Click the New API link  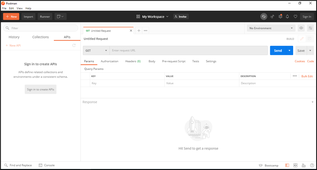tap(13, 45)
